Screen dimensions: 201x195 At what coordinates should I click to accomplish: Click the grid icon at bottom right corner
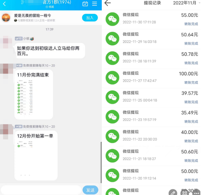pyautogui.click(x=185, y=192)
